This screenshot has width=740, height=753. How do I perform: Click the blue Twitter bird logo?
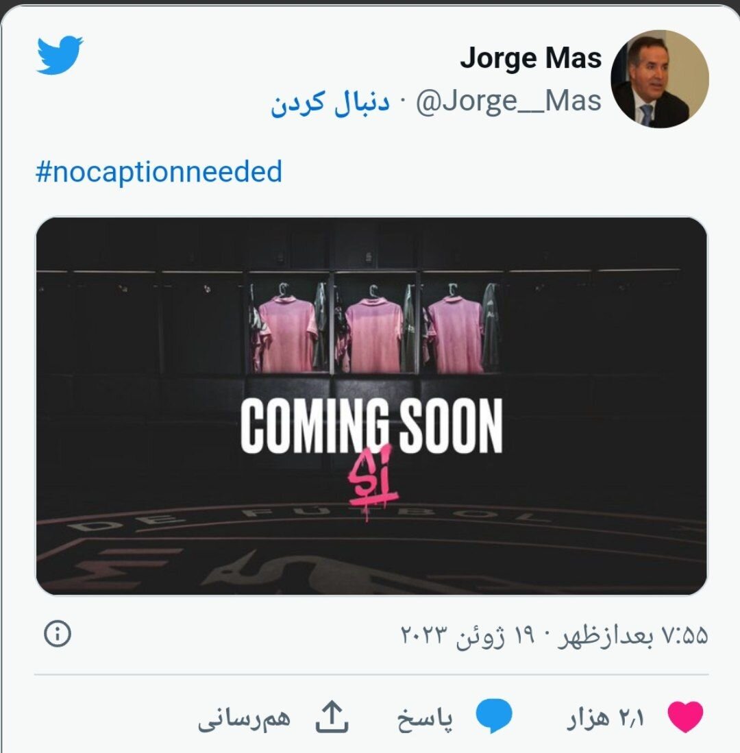pyautogui.click(x=60, y=55)
